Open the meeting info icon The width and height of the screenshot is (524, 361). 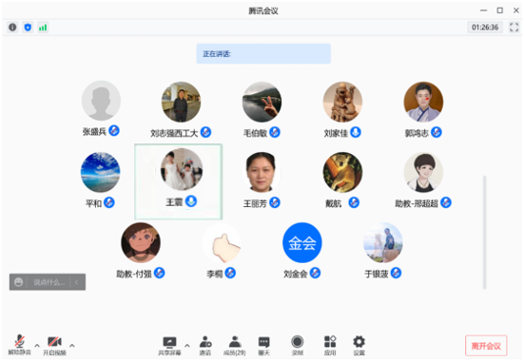coord(12,27)
